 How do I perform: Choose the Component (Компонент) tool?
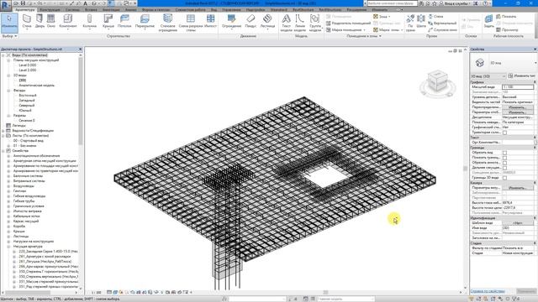tap(68, 22)
